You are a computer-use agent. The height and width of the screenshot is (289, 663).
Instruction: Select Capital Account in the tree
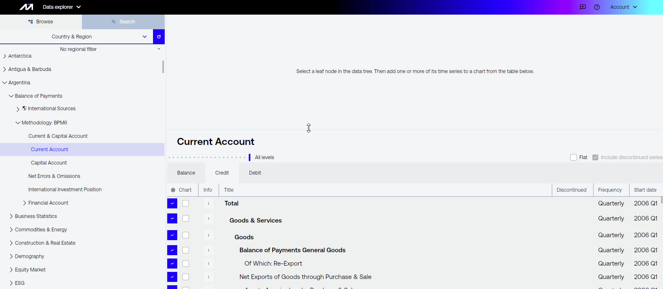pyautogui.click(x=49, y=163)
